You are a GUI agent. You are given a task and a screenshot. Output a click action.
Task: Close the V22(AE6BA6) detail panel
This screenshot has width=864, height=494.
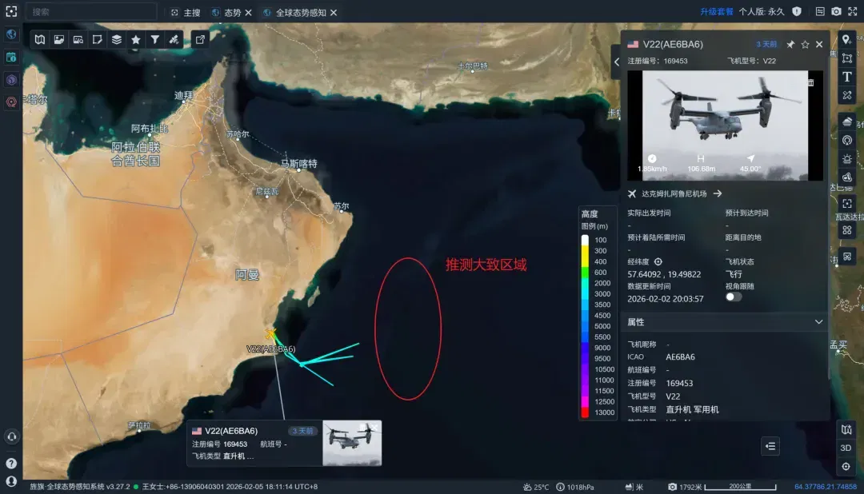coord(819,45)
